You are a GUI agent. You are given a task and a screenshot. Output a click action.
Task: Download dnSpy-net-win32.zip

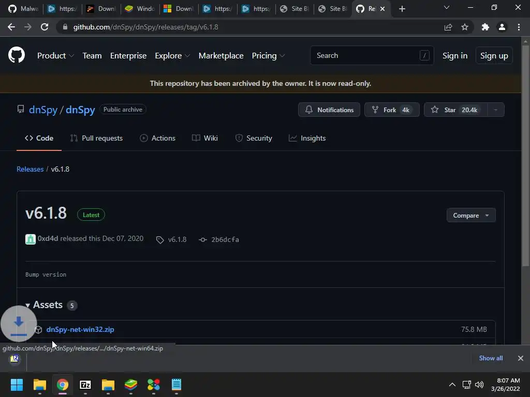tap(80, 329)
